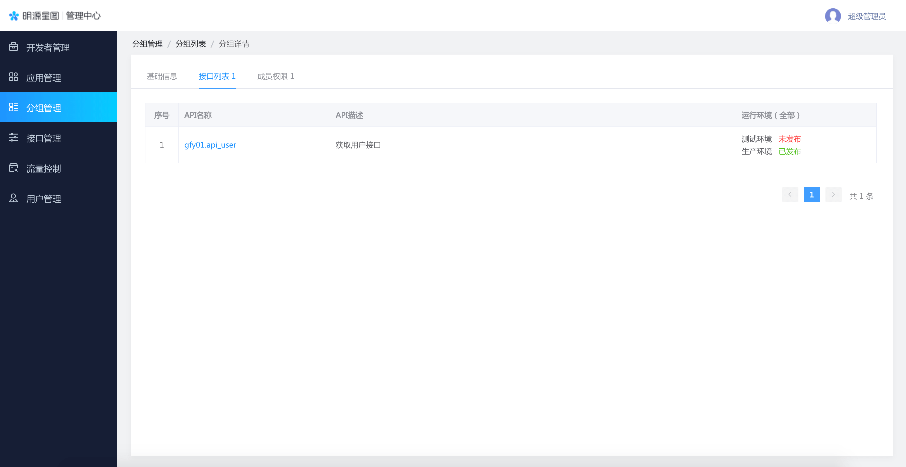Click the 分组管理 list icon
The image size is (906, 467).
pyautogui.click(x=13, y=107)
